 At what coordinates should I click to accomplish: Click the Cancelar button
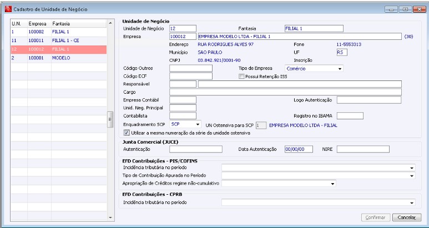[x=407, y=217]
